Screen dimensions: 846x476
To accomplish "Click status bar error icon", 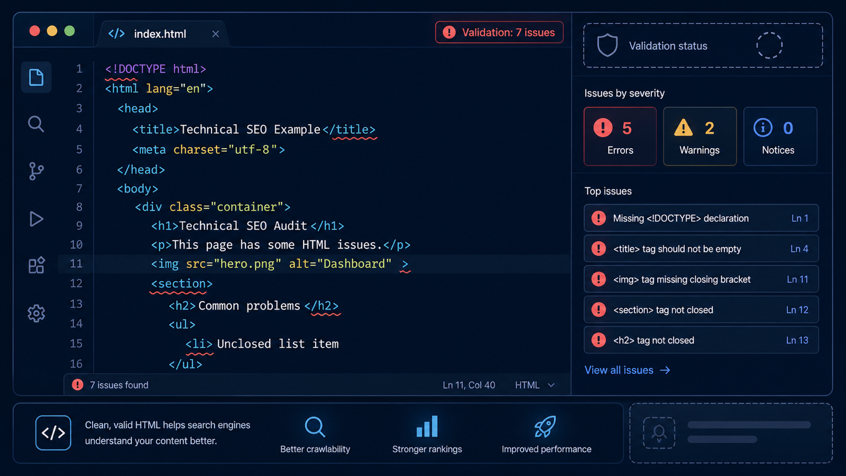I will (78, 385).
